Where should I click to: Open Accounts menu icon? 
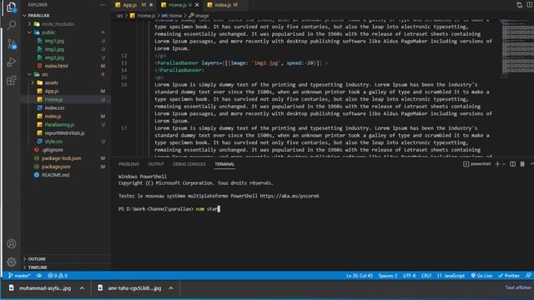pos(12,244)
